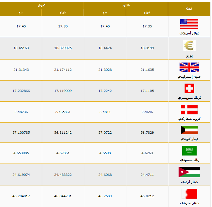Viewport: 212px width, 207px height.
Task: Click the دينار كويتي currency label
Action: [x=189, y=139]
